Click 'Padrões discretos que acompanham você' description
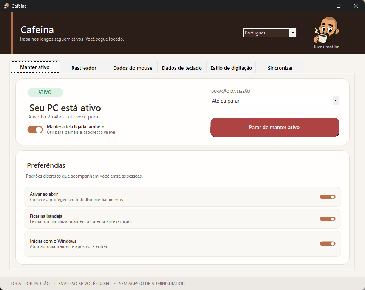The image size is (365, 290). click(84, 176)
